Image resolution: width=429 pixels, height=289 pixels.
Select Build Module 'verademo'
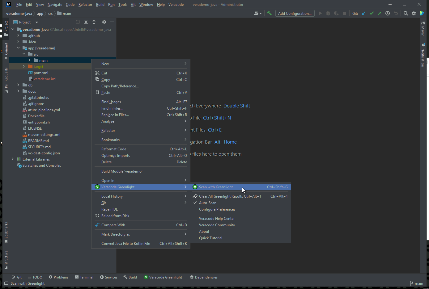tap(141, 171)
